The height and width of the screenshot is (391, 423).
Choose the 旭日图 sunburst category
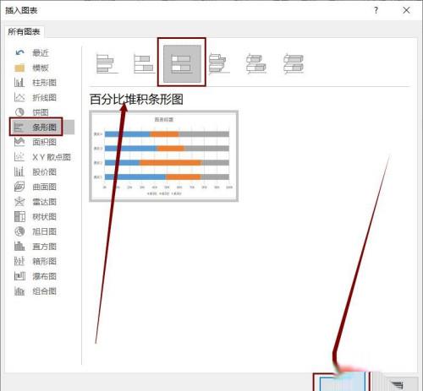[x=36, y=231]
